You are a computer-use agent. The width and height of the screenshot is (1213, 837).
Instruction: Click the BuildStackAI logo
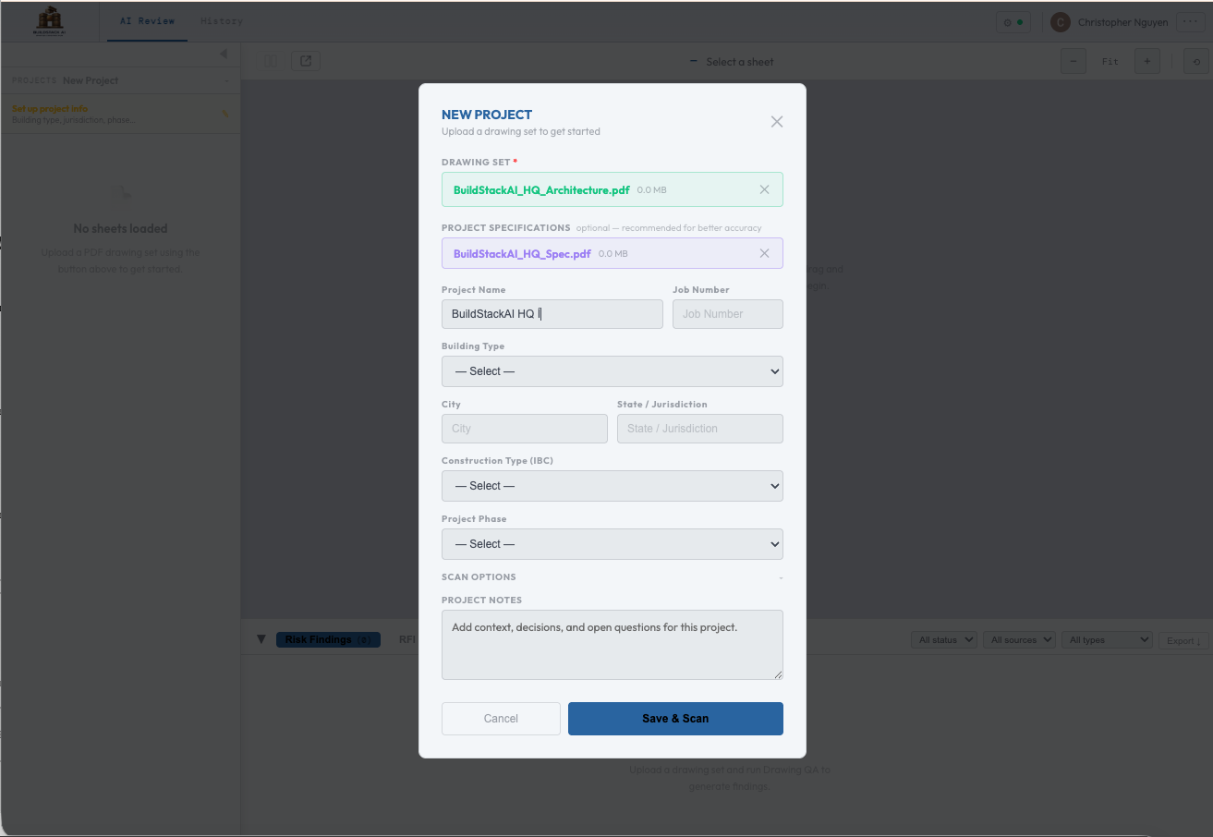tap(50, 20)
